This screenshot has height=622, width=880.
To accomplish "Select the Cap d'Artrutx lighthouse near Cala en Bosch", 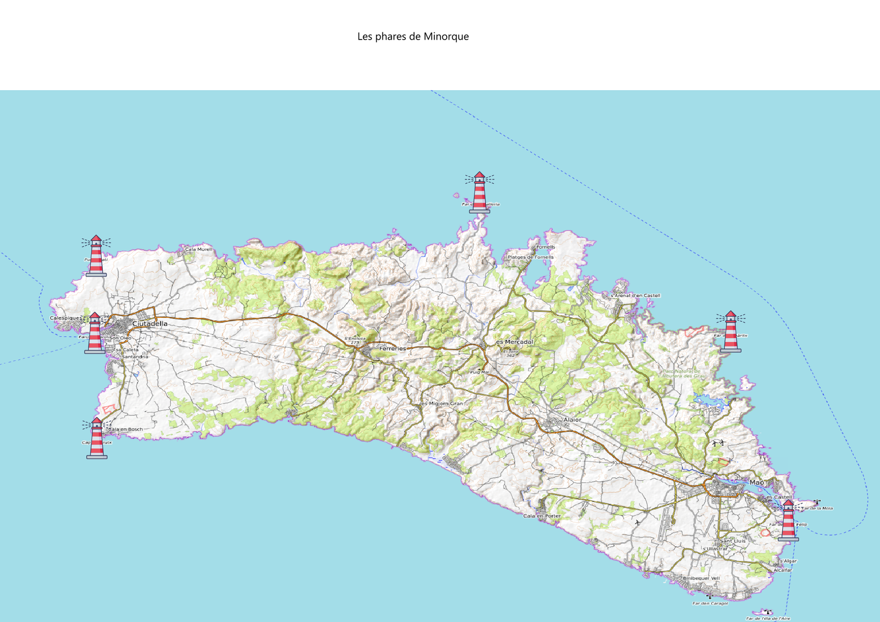I will 97,438.
